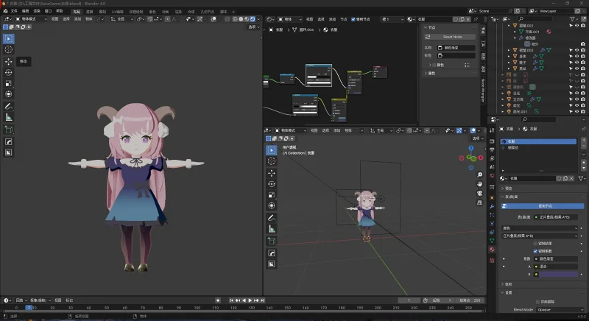589x321 pixels.
Task: Choose the Scale tool in left toolbar
Action: (9, 83)
